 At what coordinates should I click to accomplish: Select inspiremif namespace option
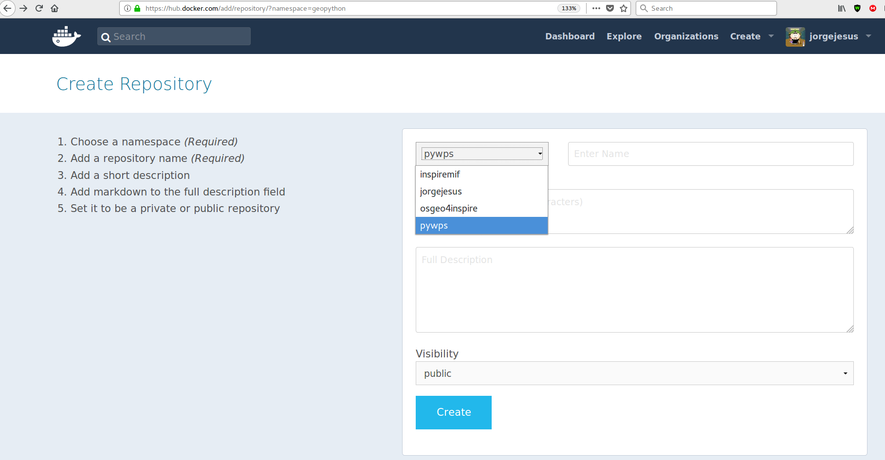pyautogui.click(x=481, y=175)
